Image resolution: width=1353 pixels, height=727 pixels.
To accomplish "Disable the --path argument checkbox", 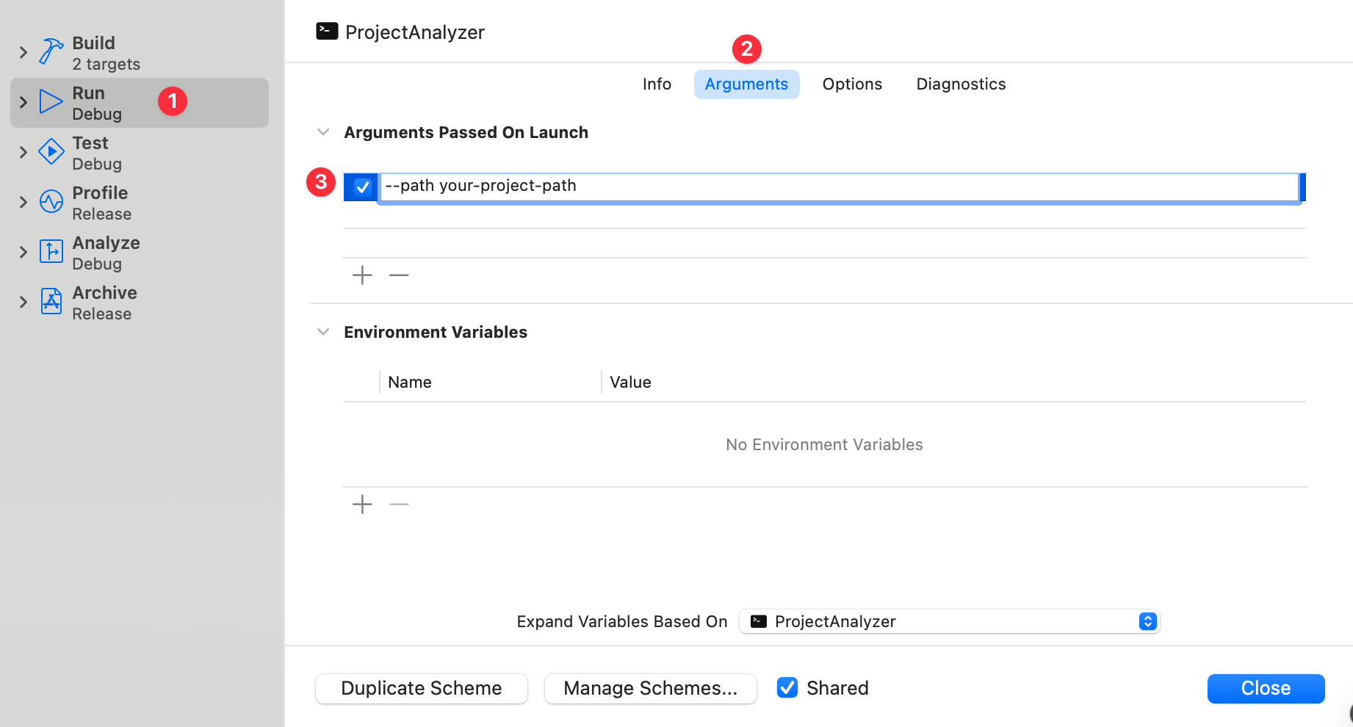I will coord(362,187).
